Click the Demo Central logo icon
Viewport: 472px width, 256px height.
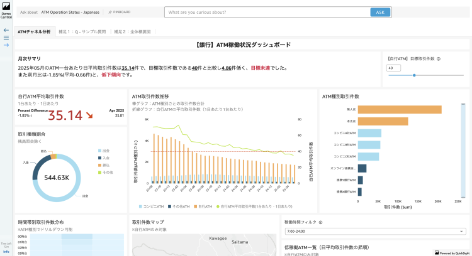(6, 7)
